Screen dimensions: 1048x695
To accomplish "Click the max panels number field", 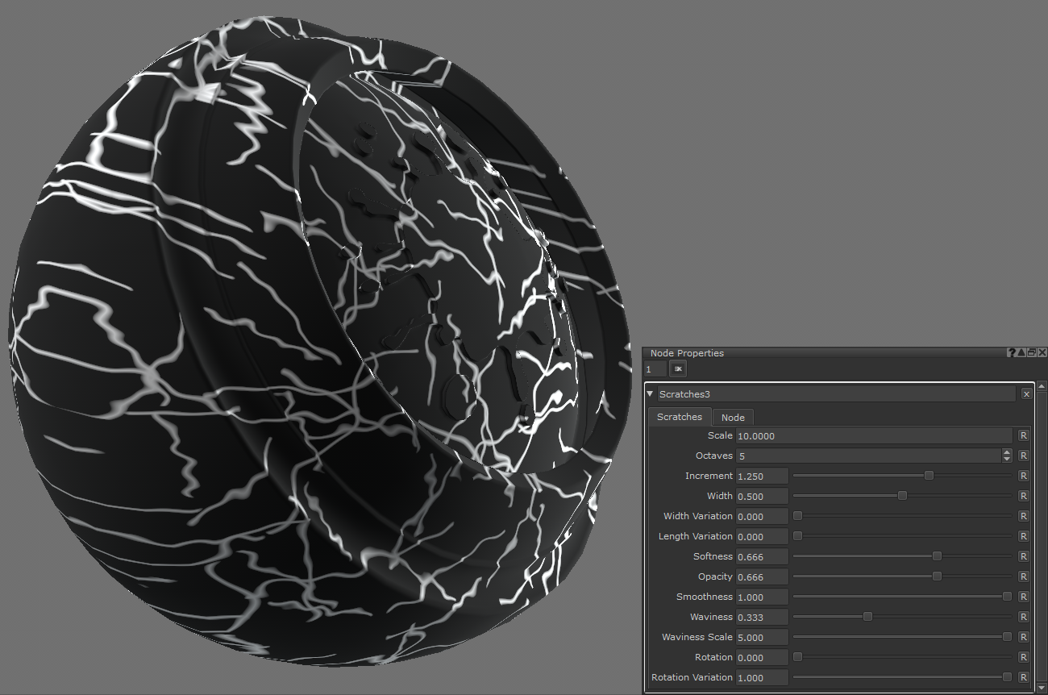I will point(655,368).
